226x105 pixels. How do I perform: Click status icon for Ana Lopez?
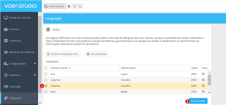[x=203, y=74]
